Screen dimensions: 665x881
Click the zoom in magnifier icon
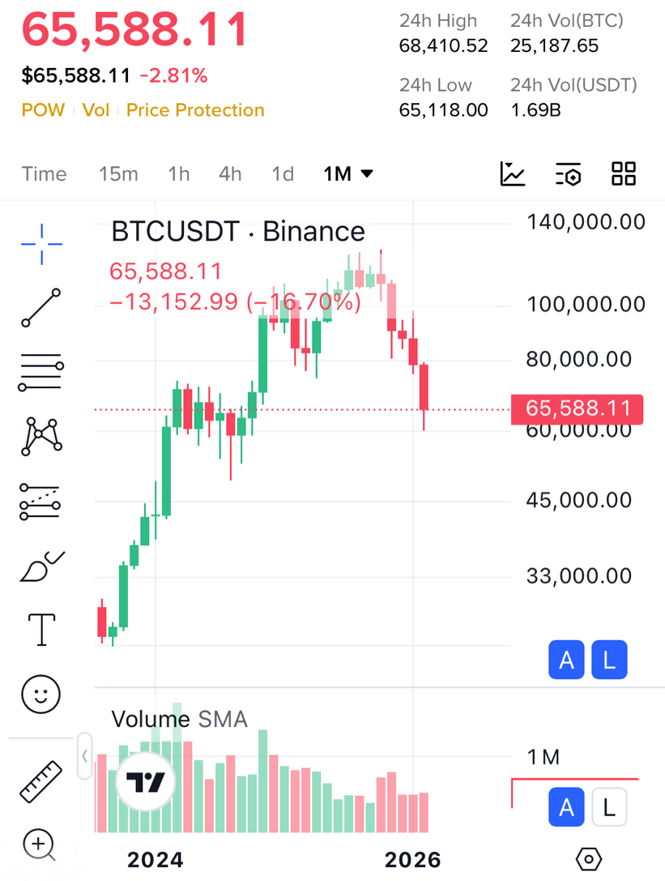click(x=40, y=845)
